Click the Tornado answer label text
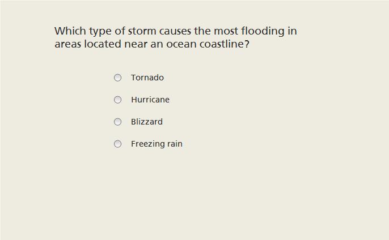This screenshot has height=240, width=389. pos(147,78)
